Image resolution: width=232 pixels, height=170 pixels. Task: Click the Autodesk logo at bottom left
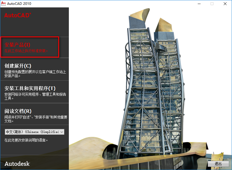click(x=17, y=164)
